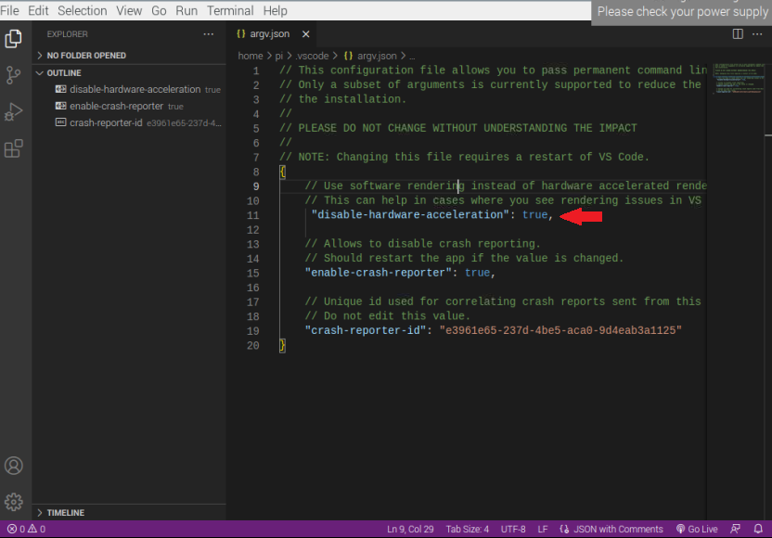Click Go Live in the status bar
Viewport: 772px width, 538px height.
click(x=696, y=529)
